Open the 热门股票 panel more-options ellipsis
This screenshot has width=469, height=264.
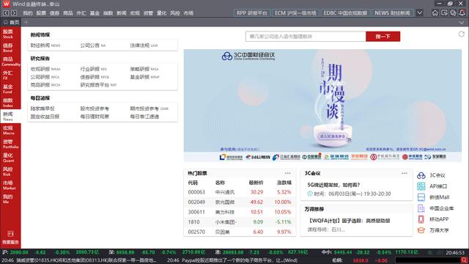pyautogui.click(x=287, y=173)
